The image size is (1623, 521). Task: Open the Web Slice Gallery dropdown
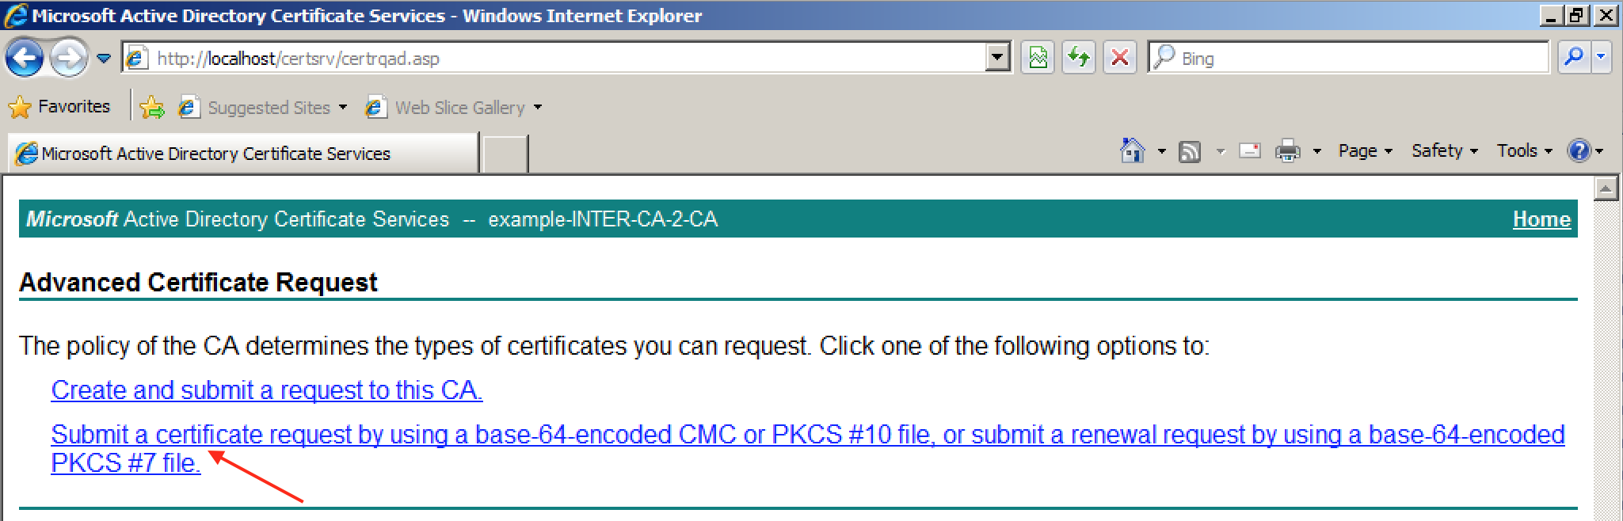[x=537, y=108]
